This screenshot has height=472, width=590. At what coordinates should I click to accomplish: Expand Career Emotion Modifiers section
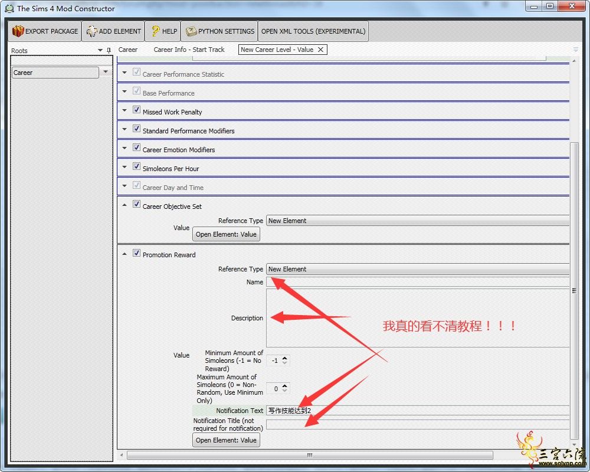click(x=124, y=148)
